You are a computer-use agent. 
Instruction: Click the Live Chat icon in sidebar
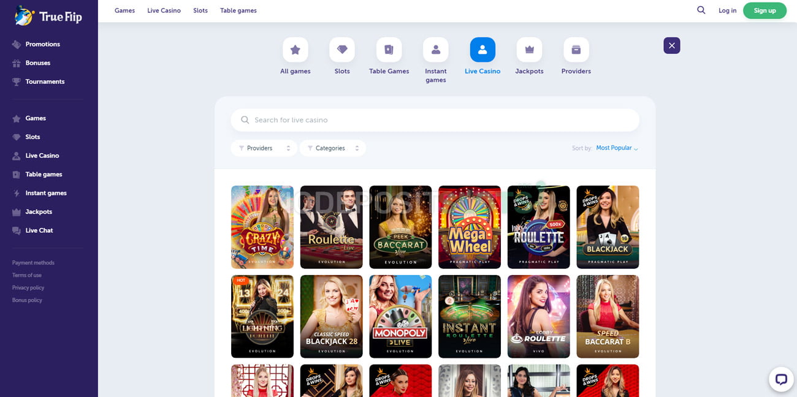coord(17,230)
